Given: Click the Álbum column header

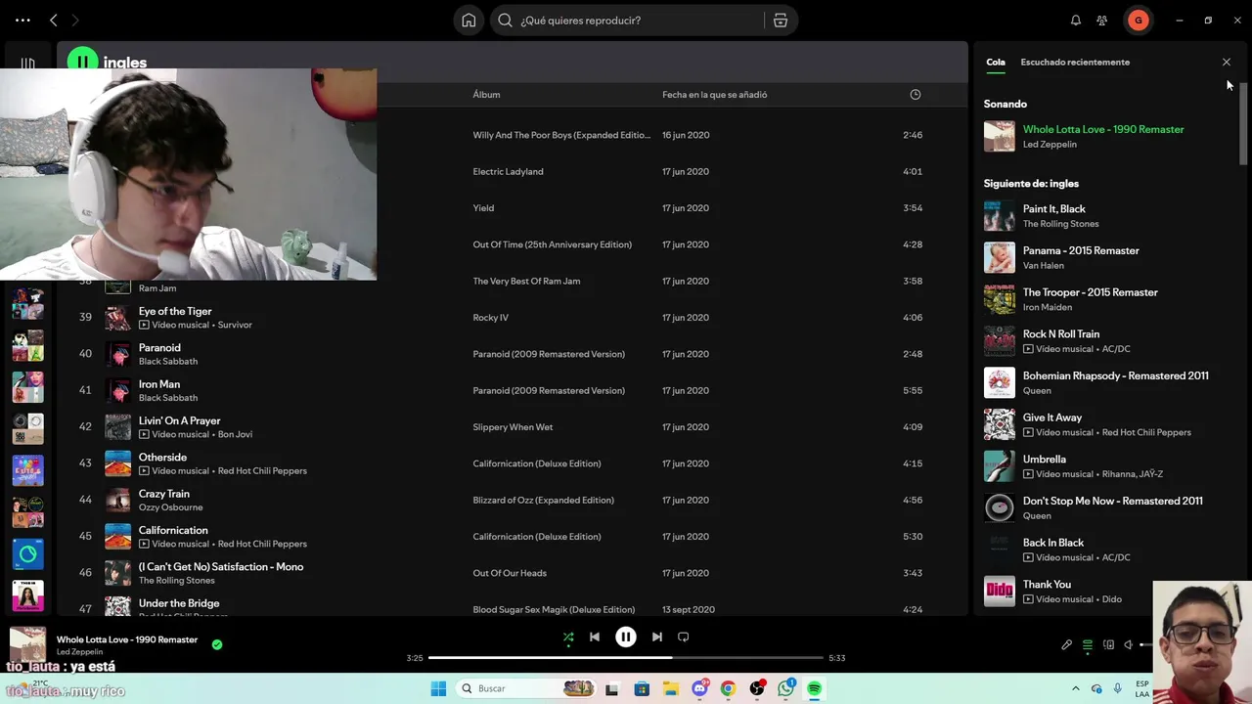Looking at the screenshot, I should [x=486, y=94].
